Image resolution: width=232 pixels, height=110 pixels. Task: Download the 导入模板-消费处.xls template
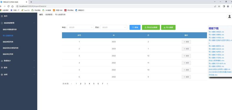tap(216, 35)
